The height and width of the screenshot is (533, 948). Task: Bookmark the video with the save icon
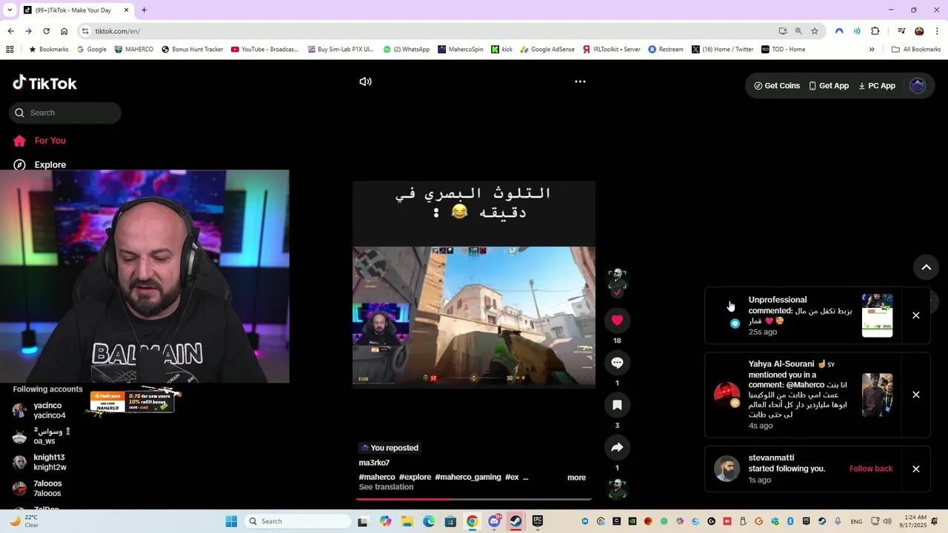pos(617,405)
